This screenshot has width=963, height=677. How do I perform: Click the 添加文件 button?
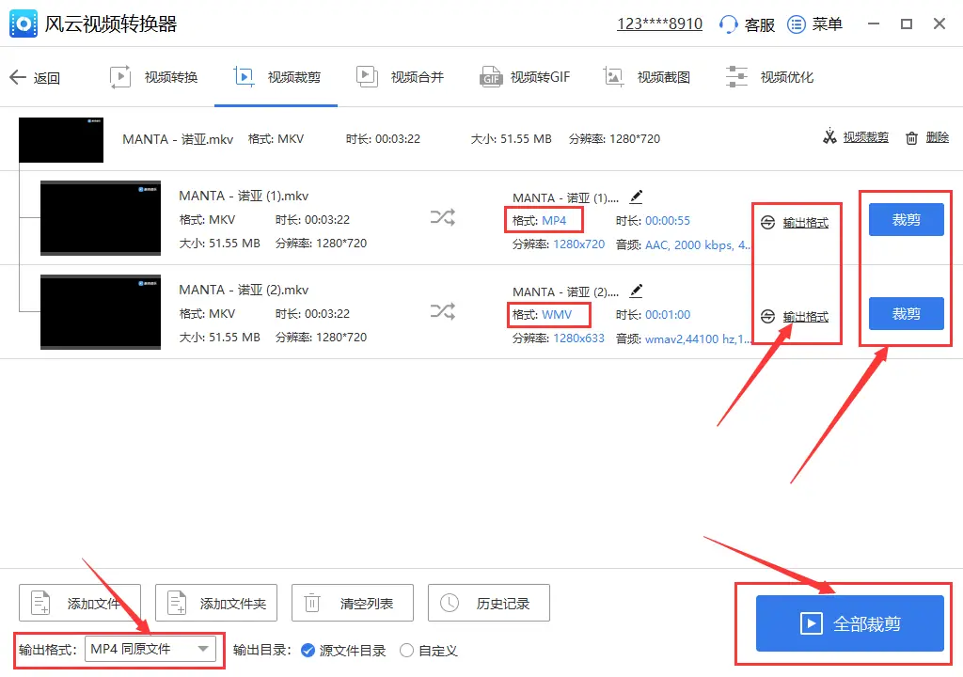point(80,603)
